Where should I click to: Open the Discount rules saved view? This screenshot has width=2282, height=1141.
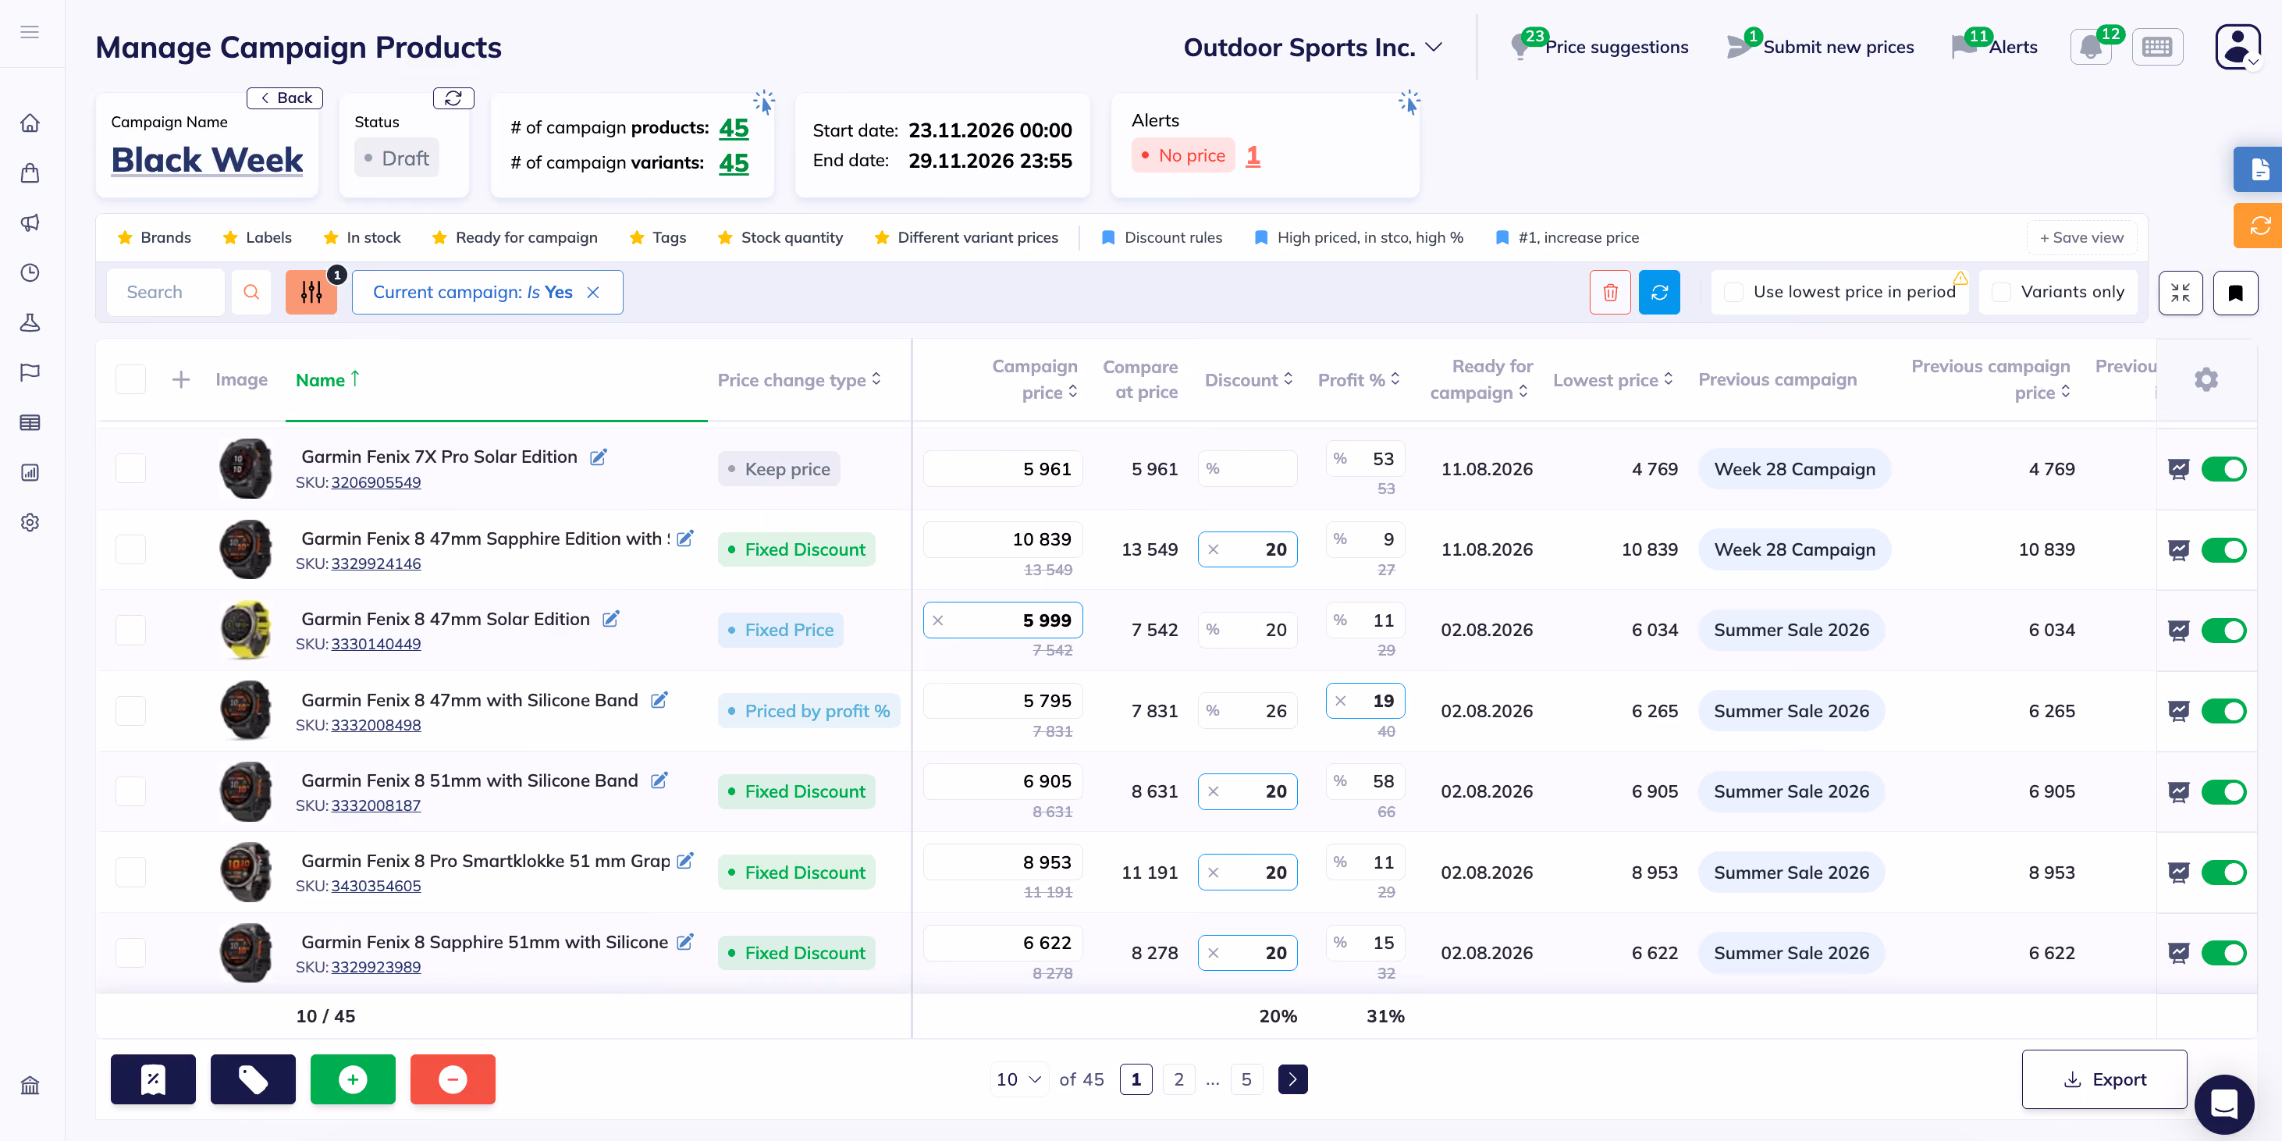(1161, 237)
